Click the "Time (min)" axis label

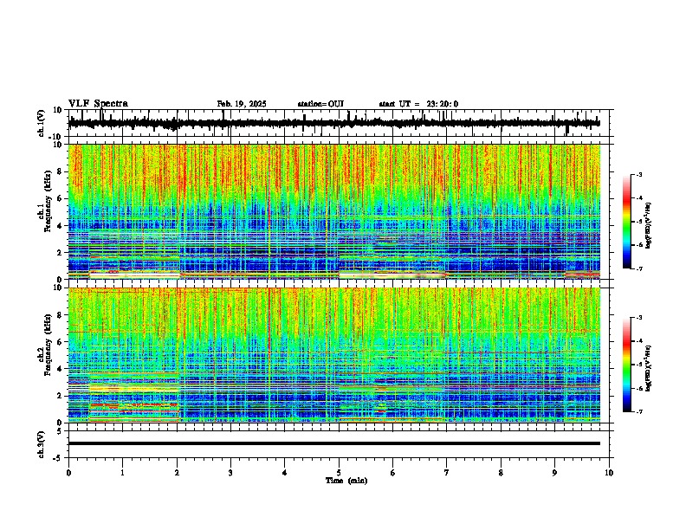[346, 481]
